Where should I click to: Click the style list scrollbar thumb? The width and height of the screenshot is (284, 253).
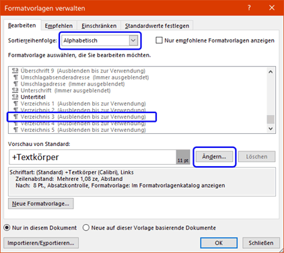(x=271, y=119)
